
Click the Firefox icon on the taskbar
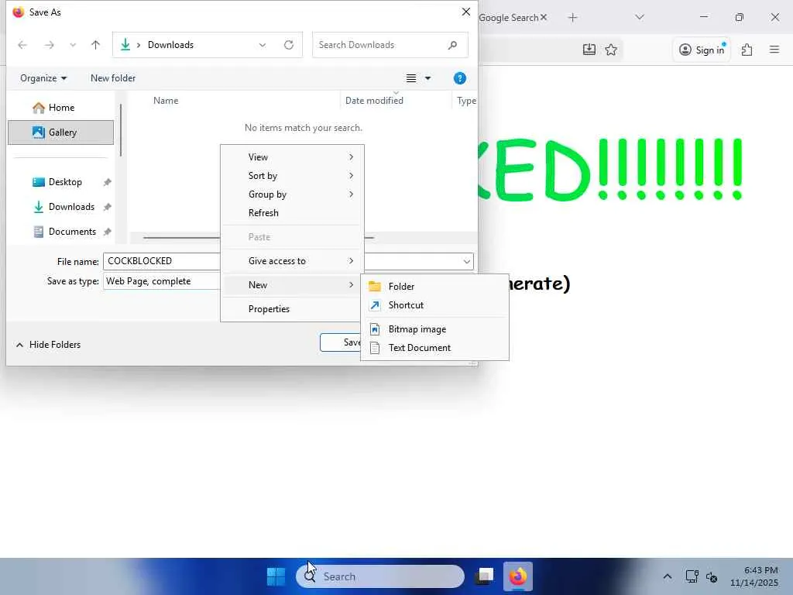tap(518, 576)
